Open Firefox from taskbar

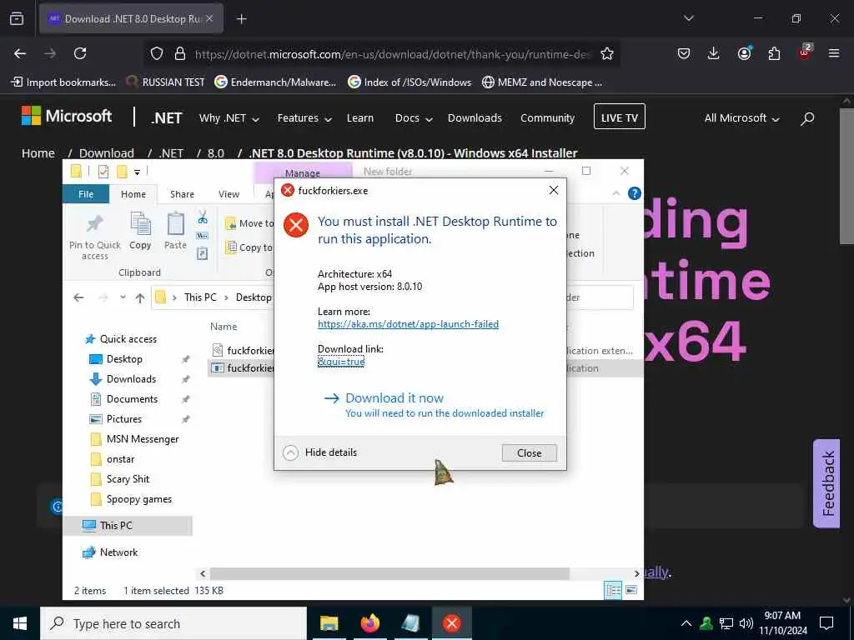pyautogui.click(x=369, y=623)
